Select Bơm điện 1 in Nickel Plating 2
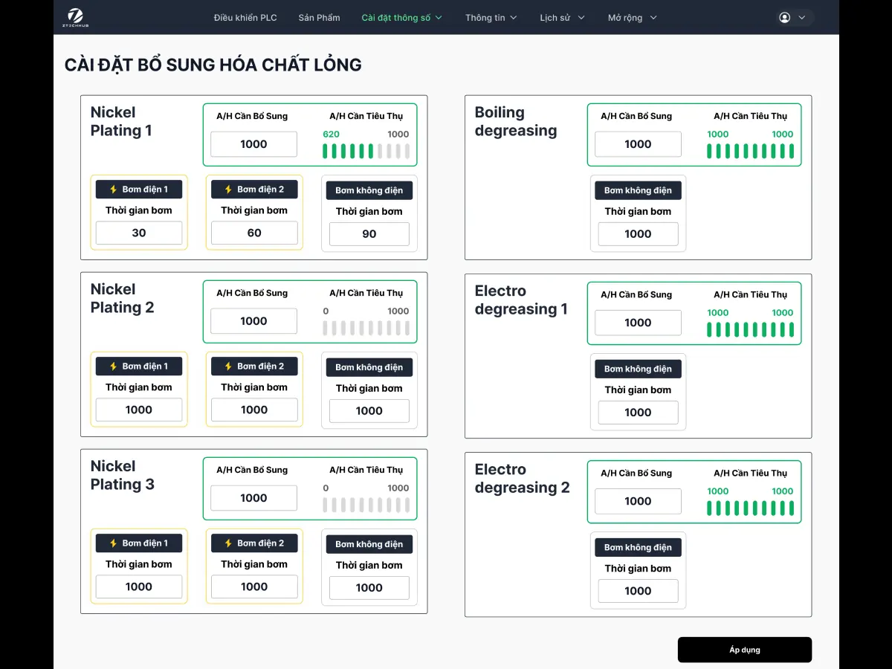This screenshot has height=669, width=892. pos(139,366)
